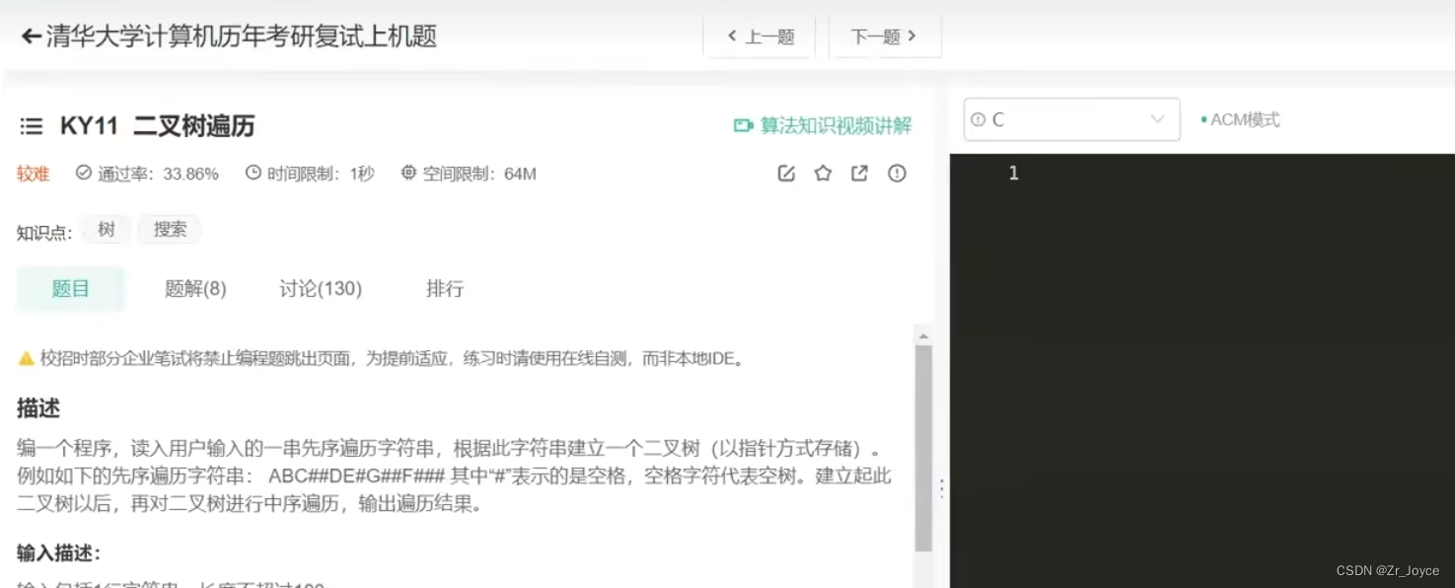Click the 知识点: label
The width and height of the screenshot is (1455, 588).
click(x=44, y=233)
